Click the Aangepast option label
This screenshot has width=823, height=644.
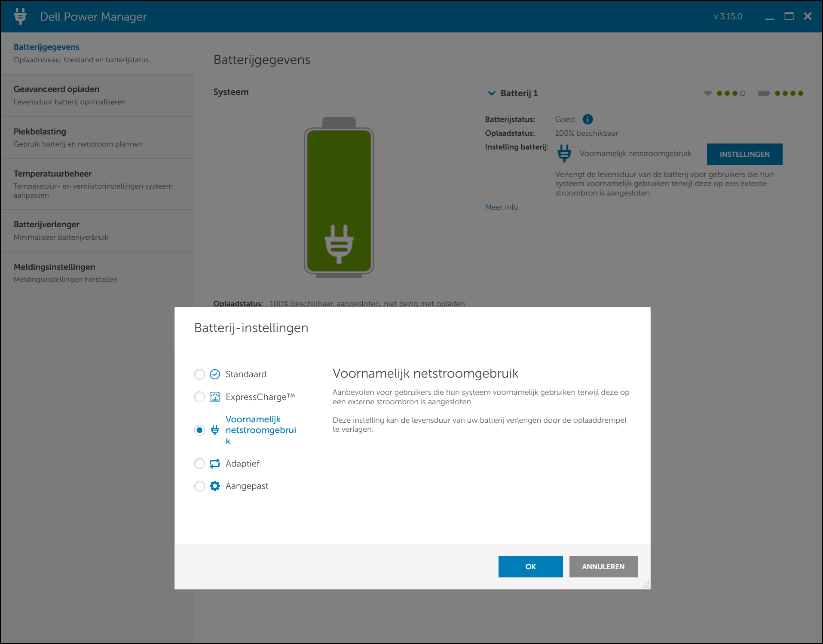(x=247, y=486)
